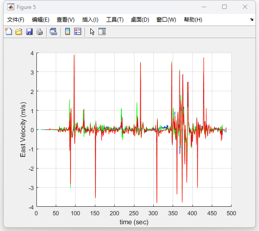Open the 插入(I) menu
Image resolution: width=259 pixels, height=231 pixels.
[x=90, y=20]
